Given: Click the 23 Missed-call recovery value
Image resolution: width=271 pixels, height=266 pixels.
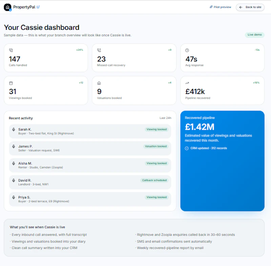Looking at the screenshot, I should click(101, 59).
